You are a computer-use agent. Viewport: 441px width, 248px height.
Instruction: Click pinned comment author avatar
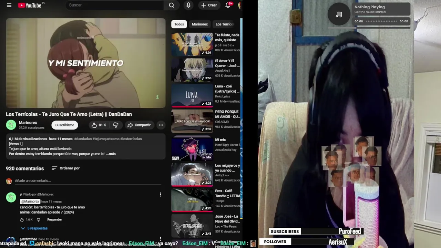[11, 197]
